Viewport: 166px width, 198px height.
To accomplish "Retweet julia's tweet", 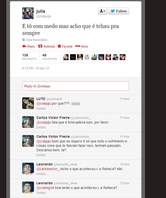I will click(x=46, y=46).
